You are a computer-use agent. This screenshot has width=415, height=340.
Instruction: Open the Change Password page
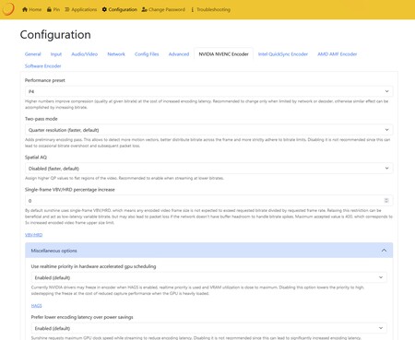pyautogui.click(x=163, y=9)
